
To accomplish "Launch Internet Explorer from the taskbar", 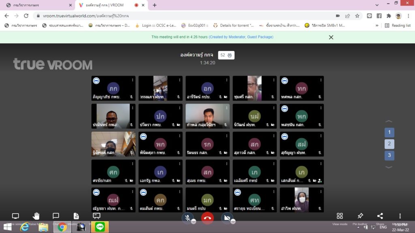I will [25, 227].
